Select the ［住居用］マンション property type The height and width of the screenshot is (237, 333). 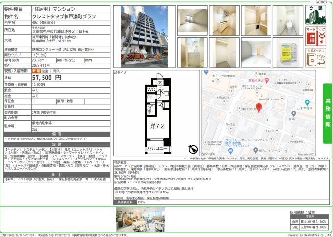tap(53, 9)
